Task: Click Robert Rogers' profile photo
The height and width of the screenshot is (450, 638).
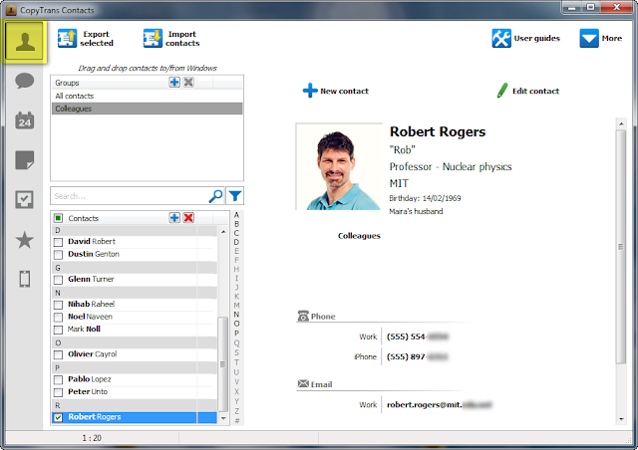Action: (339, 166)
